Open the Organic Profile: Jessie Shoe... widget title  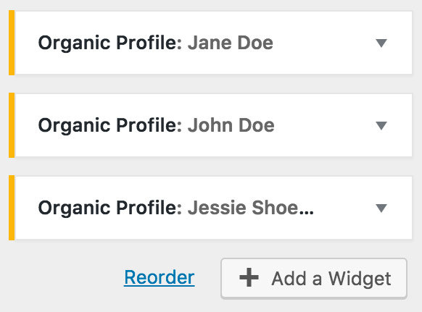(176, 208)
